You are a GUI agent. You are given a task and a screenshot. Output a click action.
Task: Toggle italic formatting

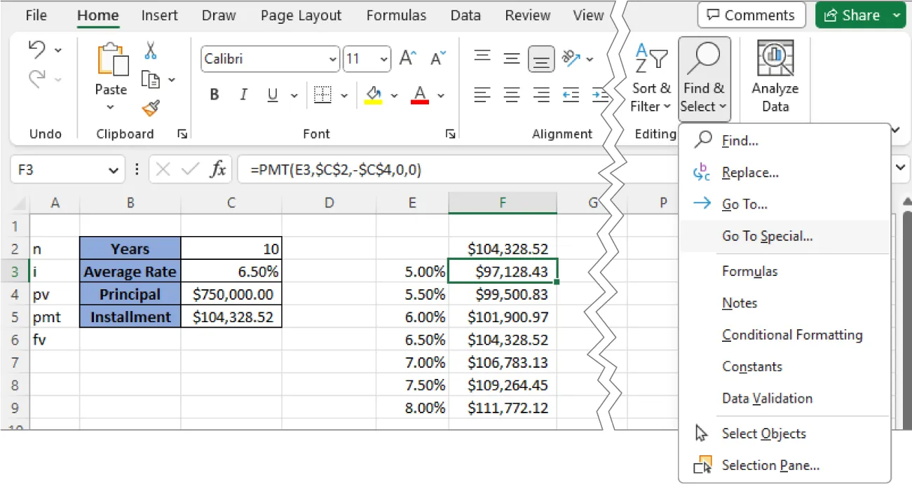click(243, 95)
